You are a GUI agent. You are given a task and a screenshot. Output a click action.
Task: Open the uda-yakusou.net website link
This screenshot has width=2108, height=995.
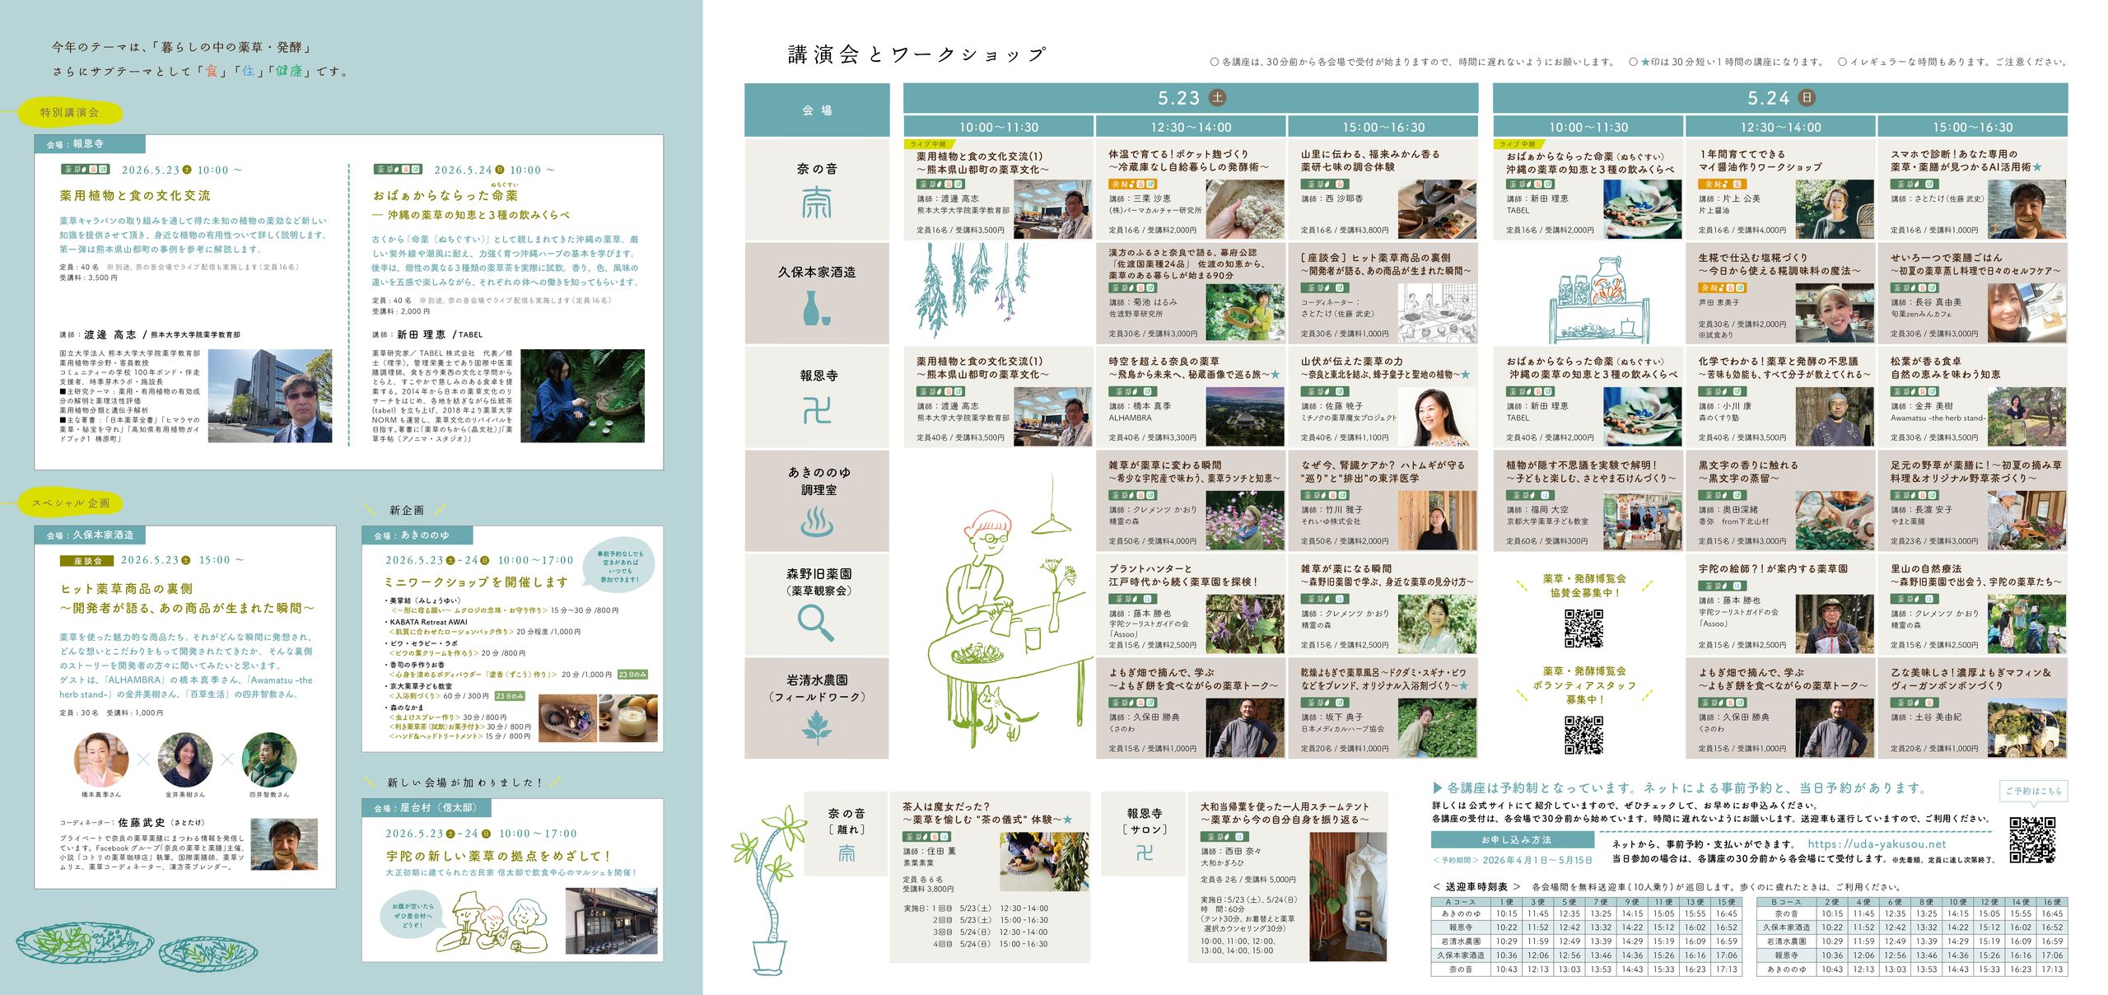[1877, 843]
